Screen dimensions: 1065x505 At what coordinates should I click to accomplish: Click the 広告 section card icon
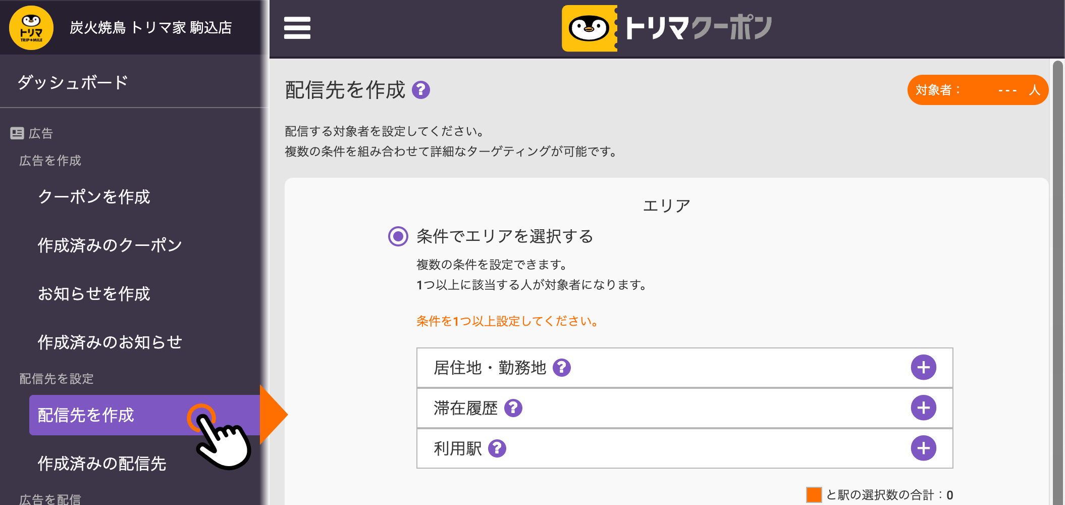click(x=17, y=133)
